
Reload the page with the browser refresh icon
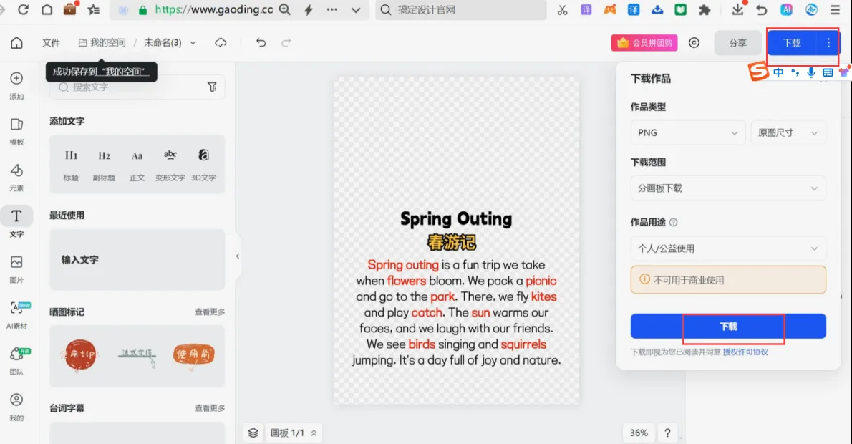click(x=23, y=10)
